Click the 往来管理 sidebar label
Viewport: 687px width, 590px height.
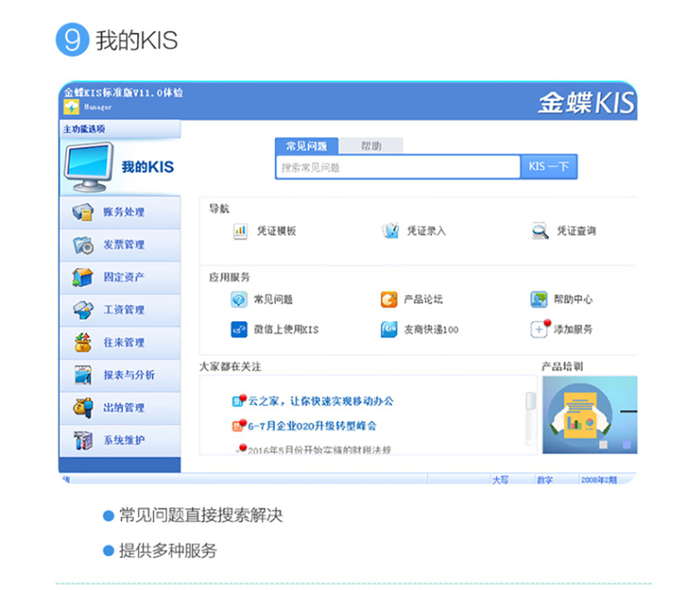123,342
